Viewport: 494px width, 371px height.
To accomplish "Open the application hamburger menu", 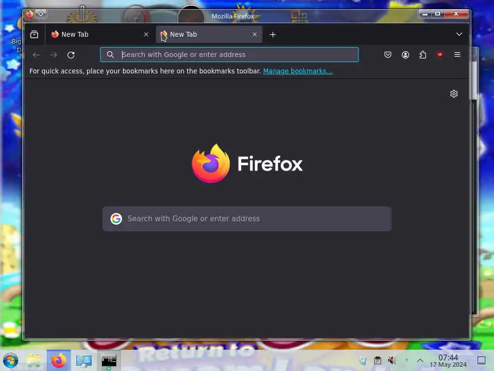I will (x=457, y=55).
